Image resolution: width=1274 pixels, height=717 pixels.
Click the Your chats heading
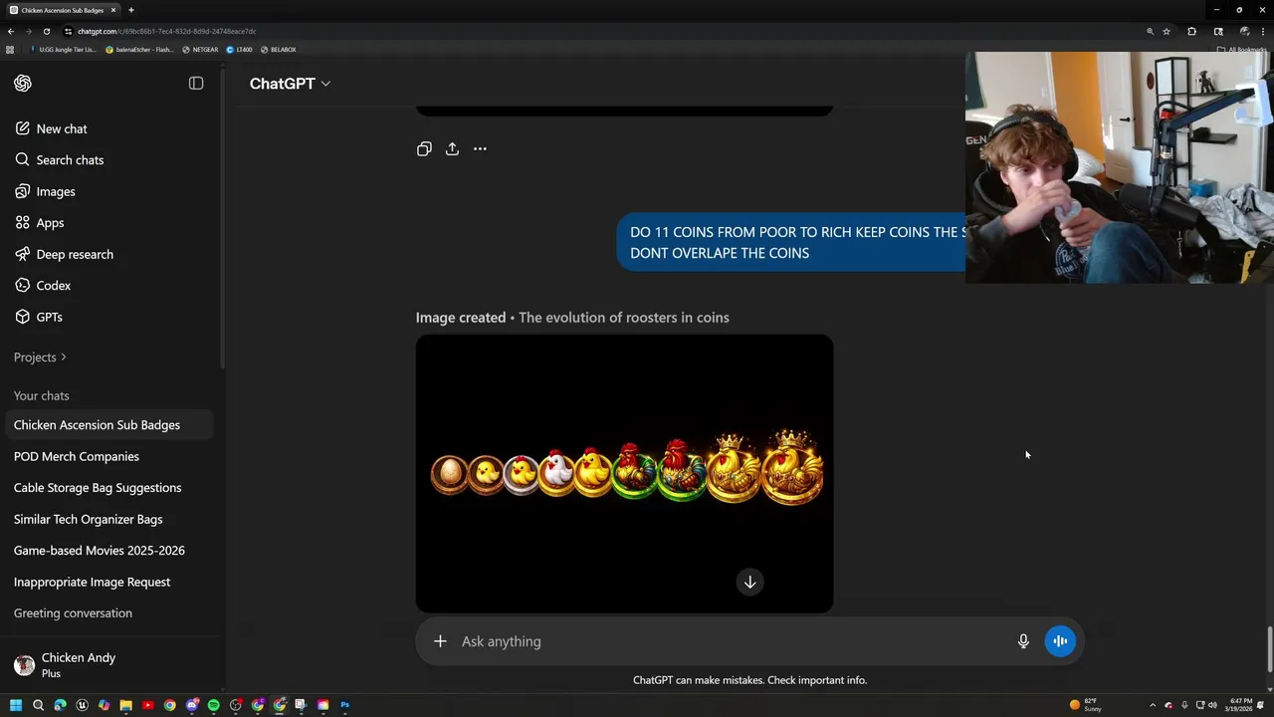[42, 396]
